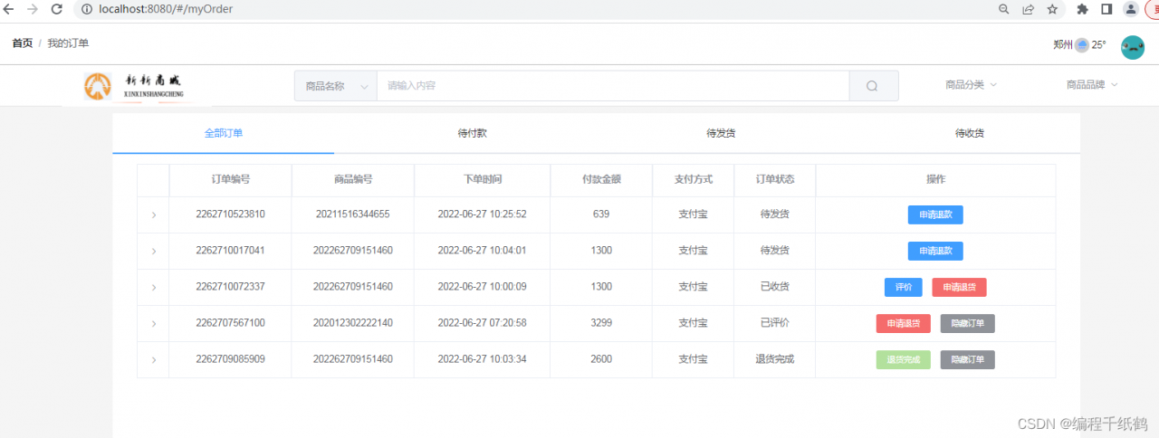Click 申请退货 for order 2262710072337

959,287
